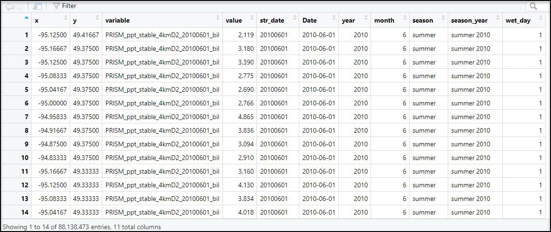Screen dimensions: 551x232
Task: Click the variable column header label
Action: point(117,20)
